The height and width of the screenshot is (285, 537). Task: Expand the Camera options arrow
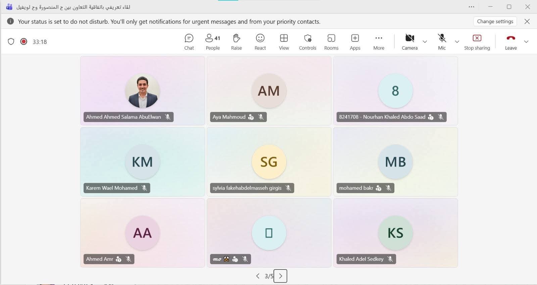pos(425,42)
